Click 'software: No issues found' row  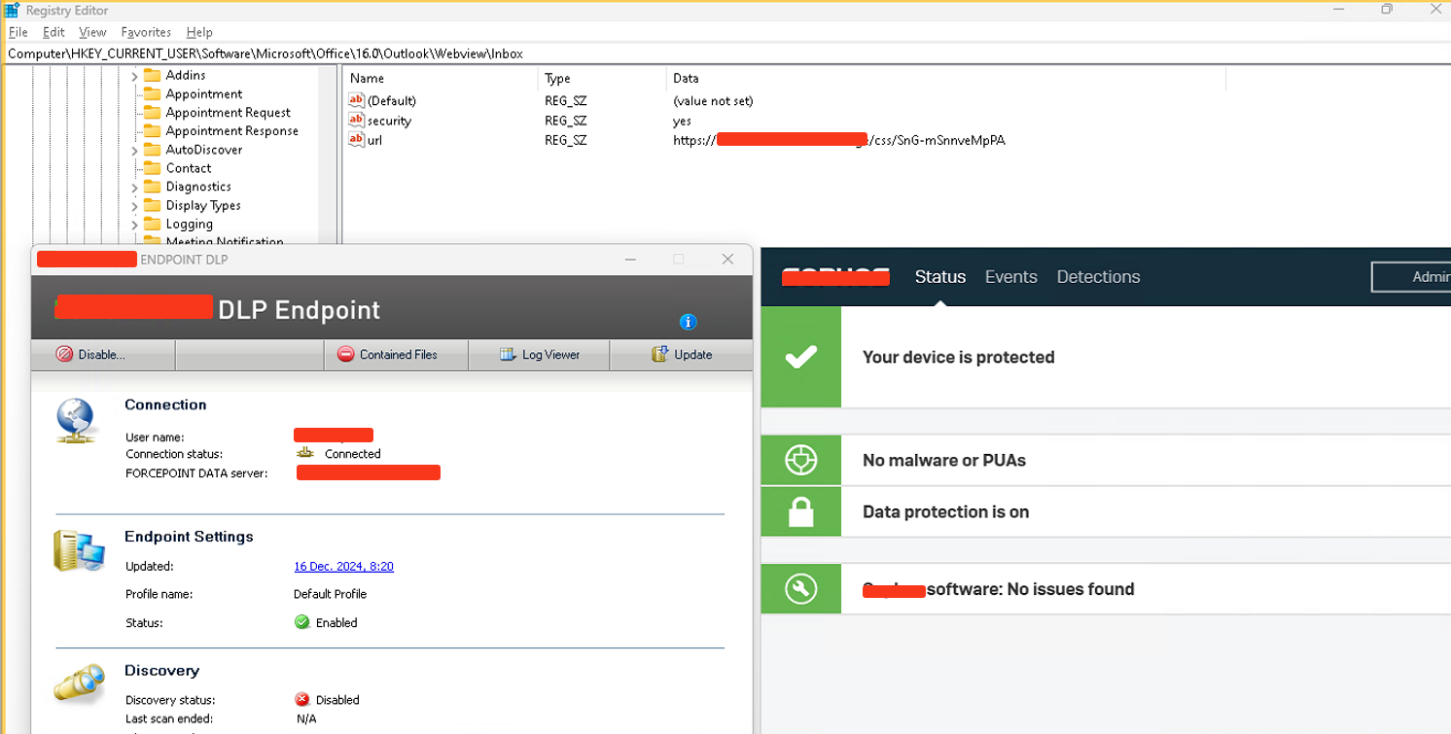point(1106,588)
